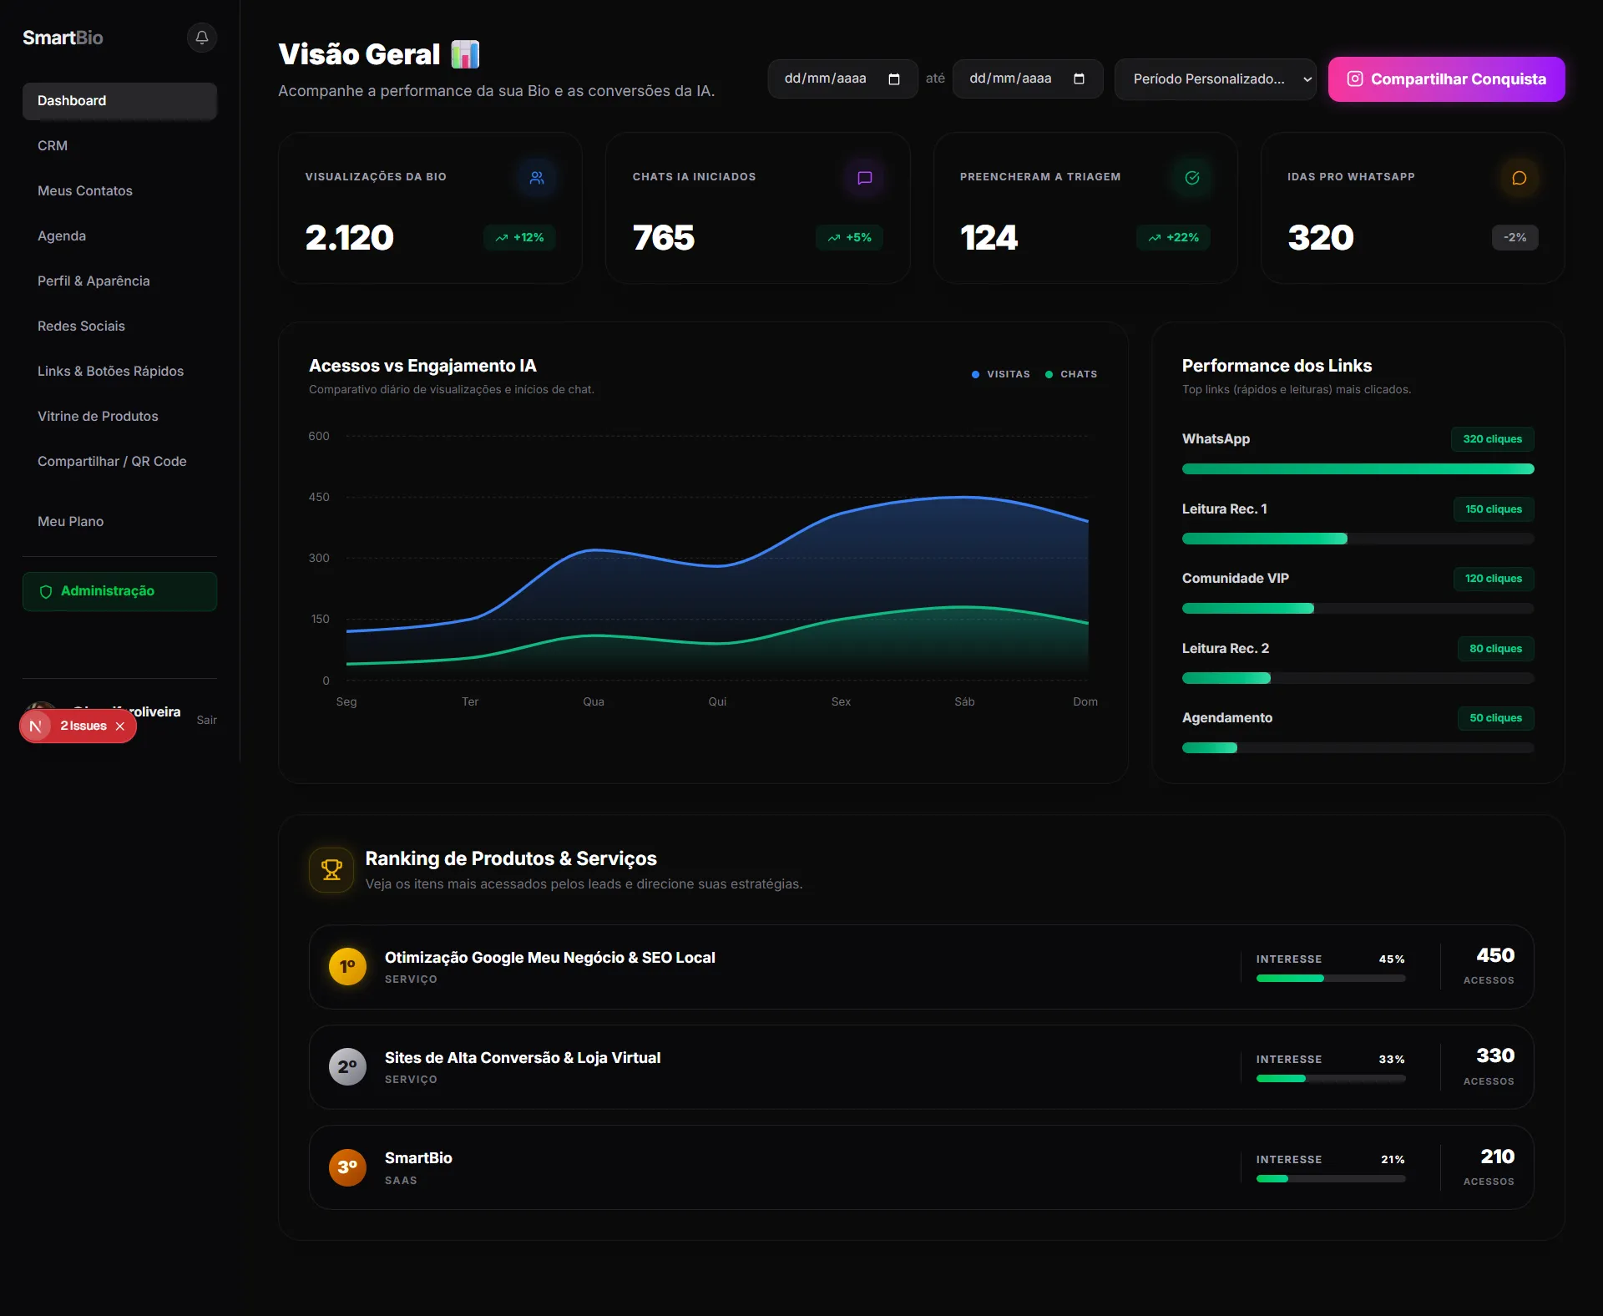Click the 33% interesse progress bar

1331,1079
